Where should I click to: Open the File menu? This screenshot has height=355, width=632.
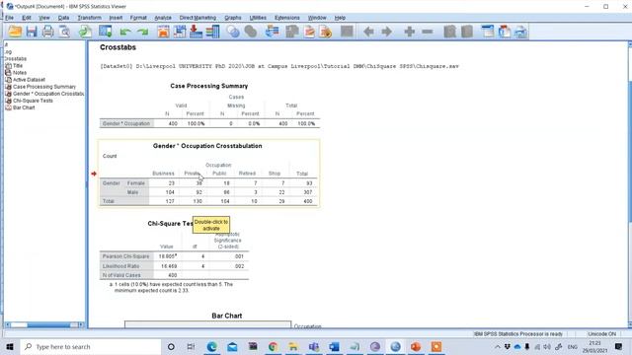9,18
